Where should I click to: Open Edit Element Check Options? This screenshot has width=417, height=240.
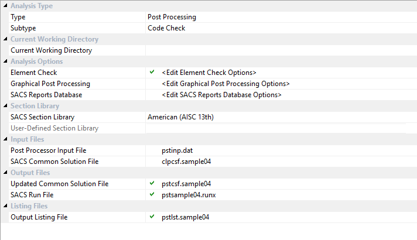point(209,73)
